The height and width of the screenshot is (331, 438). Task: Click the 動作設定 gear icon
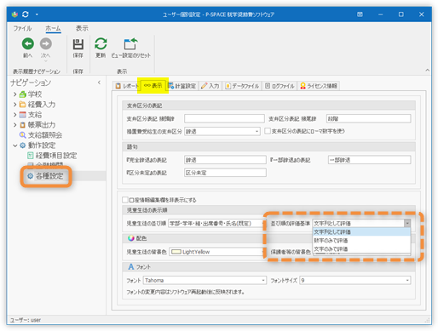coord(23,146)
